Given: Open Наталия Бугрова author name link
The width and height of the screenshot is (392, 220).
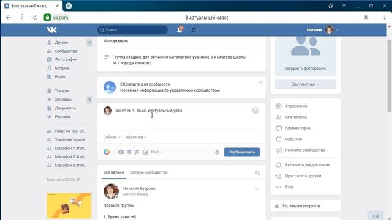Looking at the screenshot, I should [x=139, y=188].
